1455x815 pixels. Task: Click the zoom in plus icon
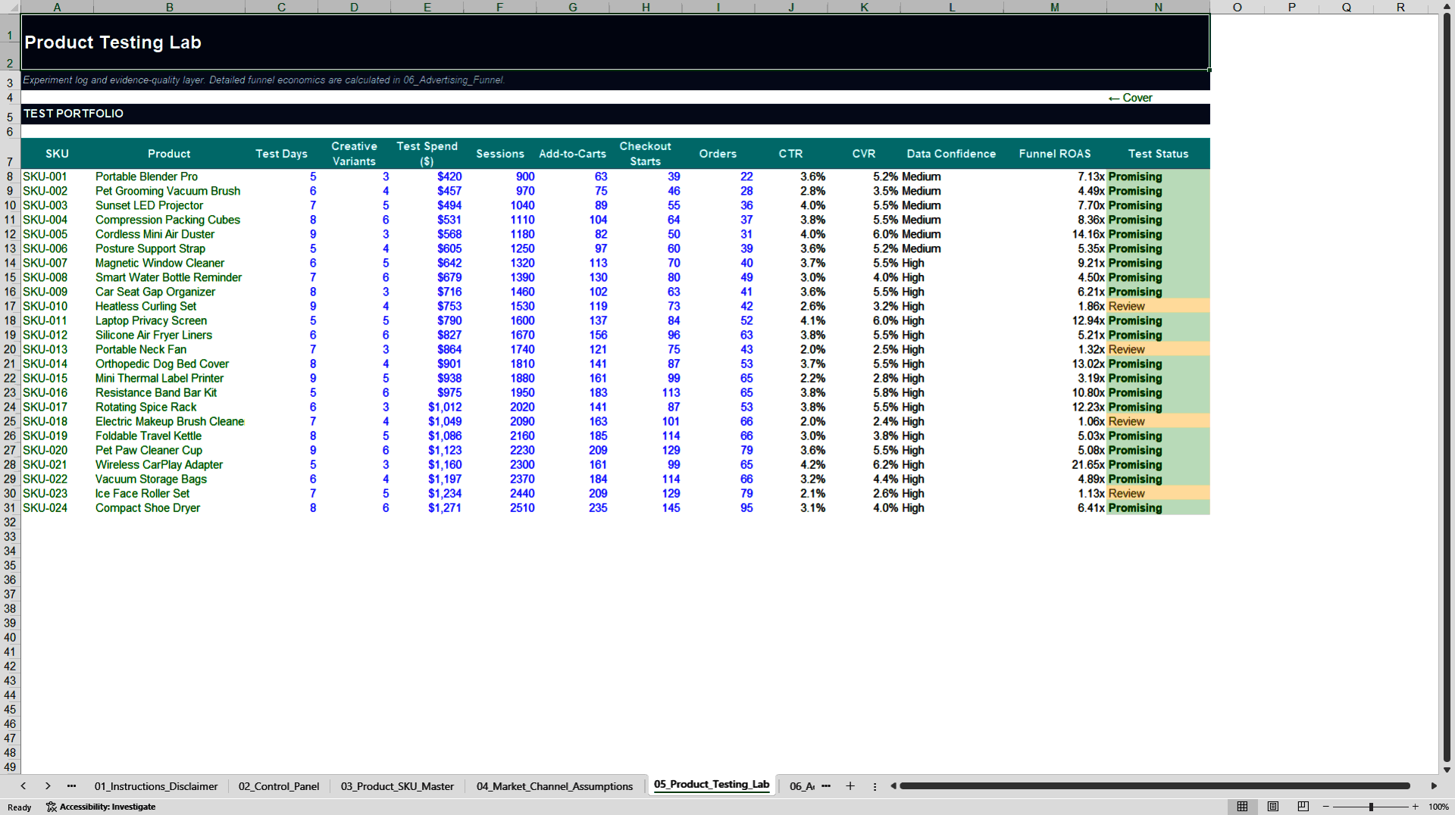coord(1415,807)
